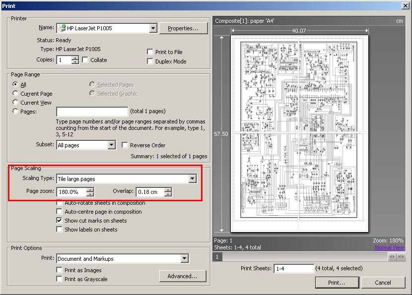Screen dimensions: 412x295
Task: Decrease Page zoom with the down arrow
Action: coord(90,194)
